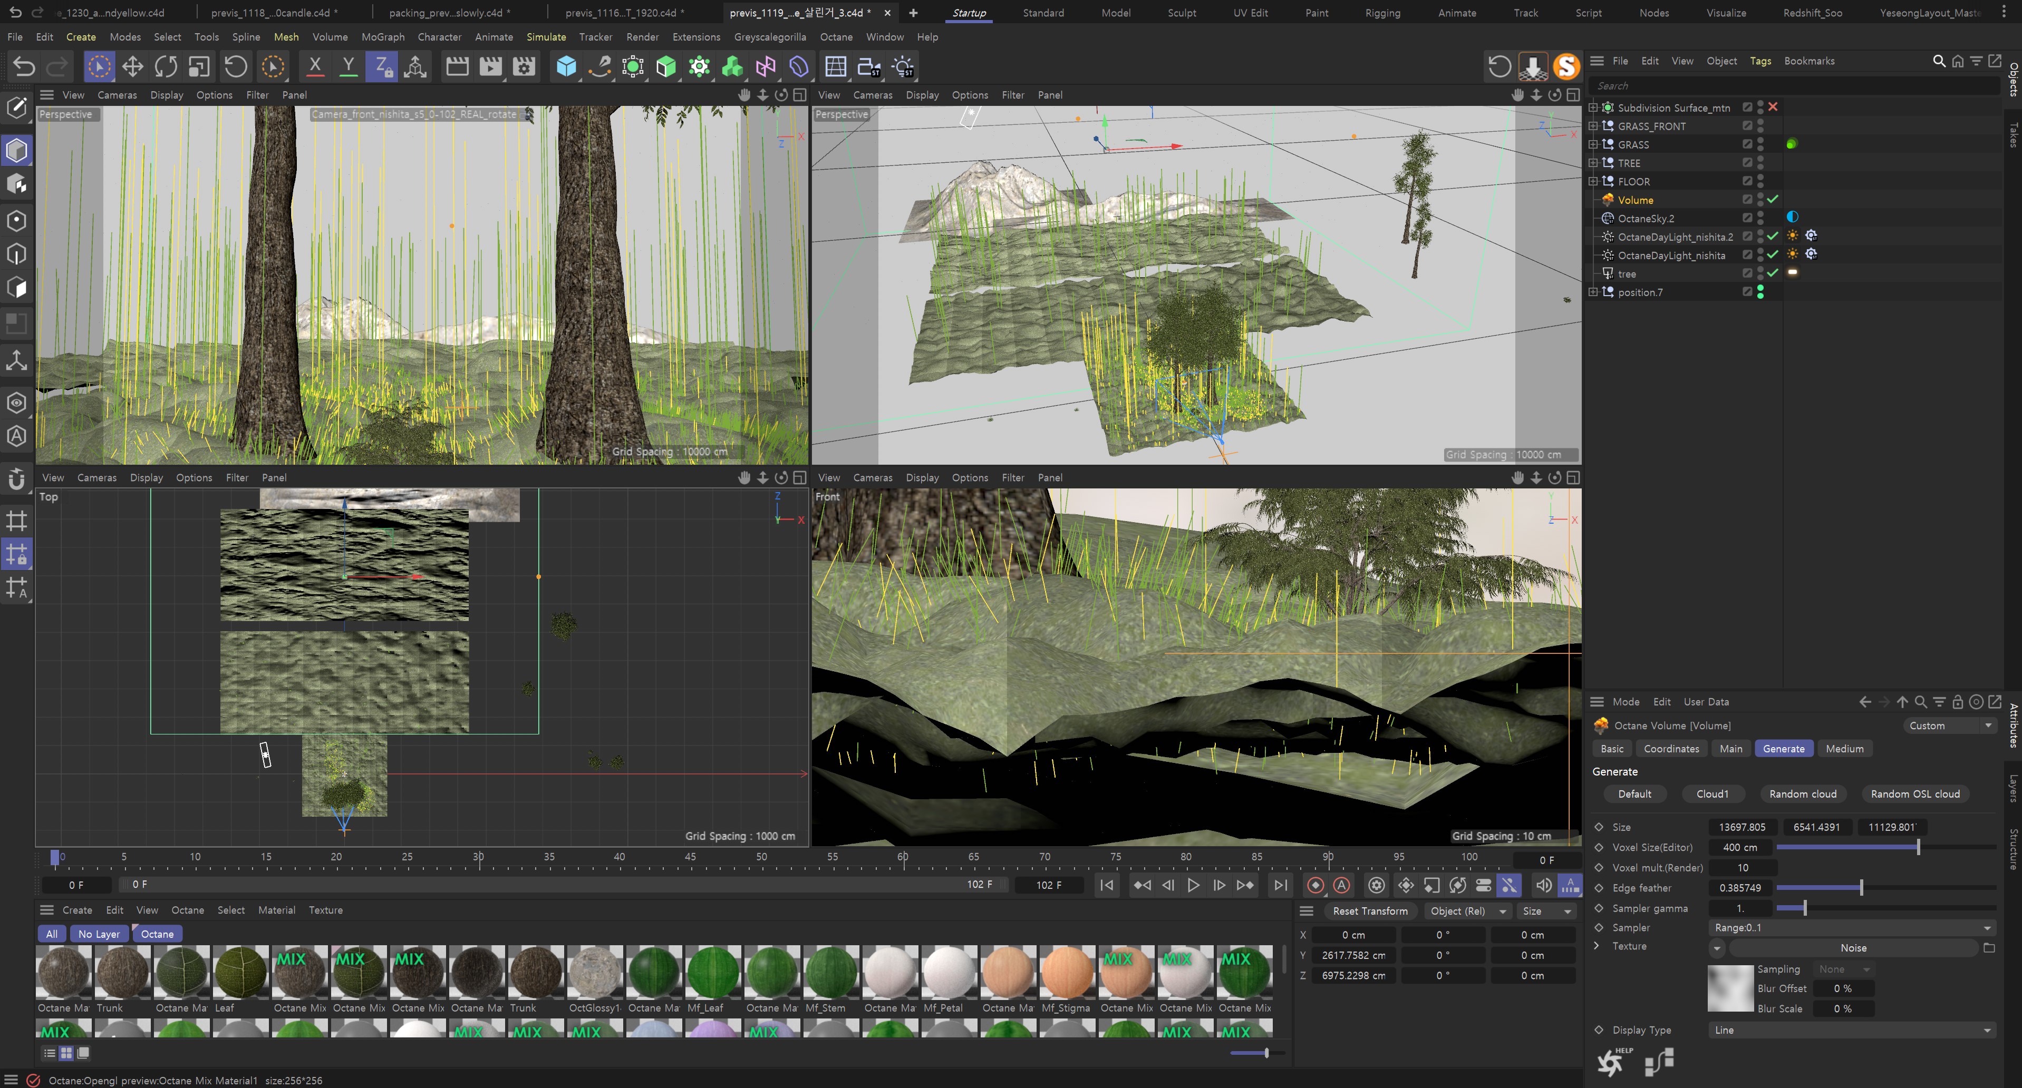Screen dimensions: 2022x1088
Task: Open the Simulate menu
Action: tap(546, 37)
